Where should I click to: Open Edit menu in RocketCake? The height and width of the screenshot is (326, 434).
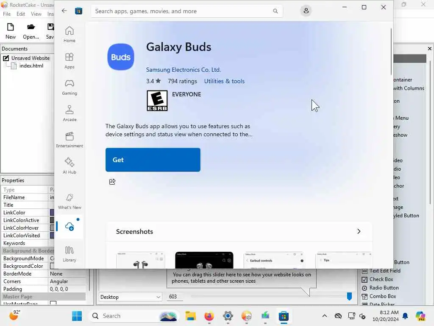click(20, 14)
